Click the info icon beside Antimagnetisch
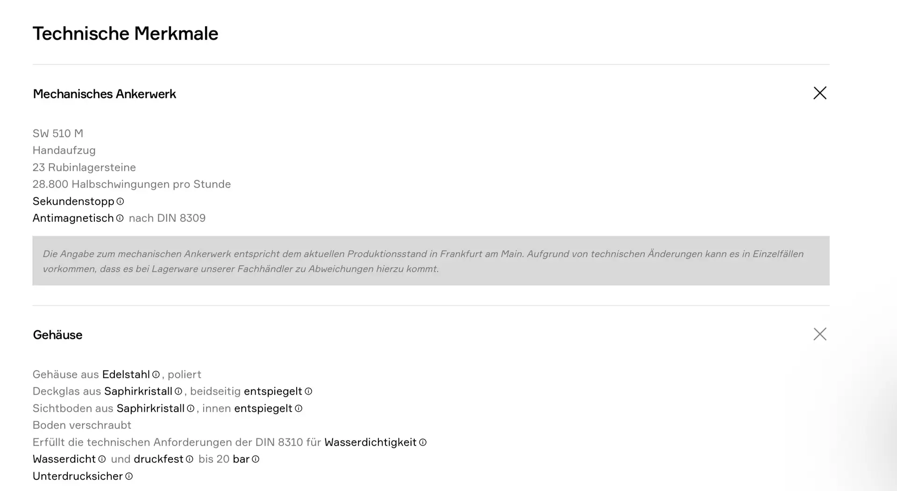Screen dimensions: 897x491 120,218
